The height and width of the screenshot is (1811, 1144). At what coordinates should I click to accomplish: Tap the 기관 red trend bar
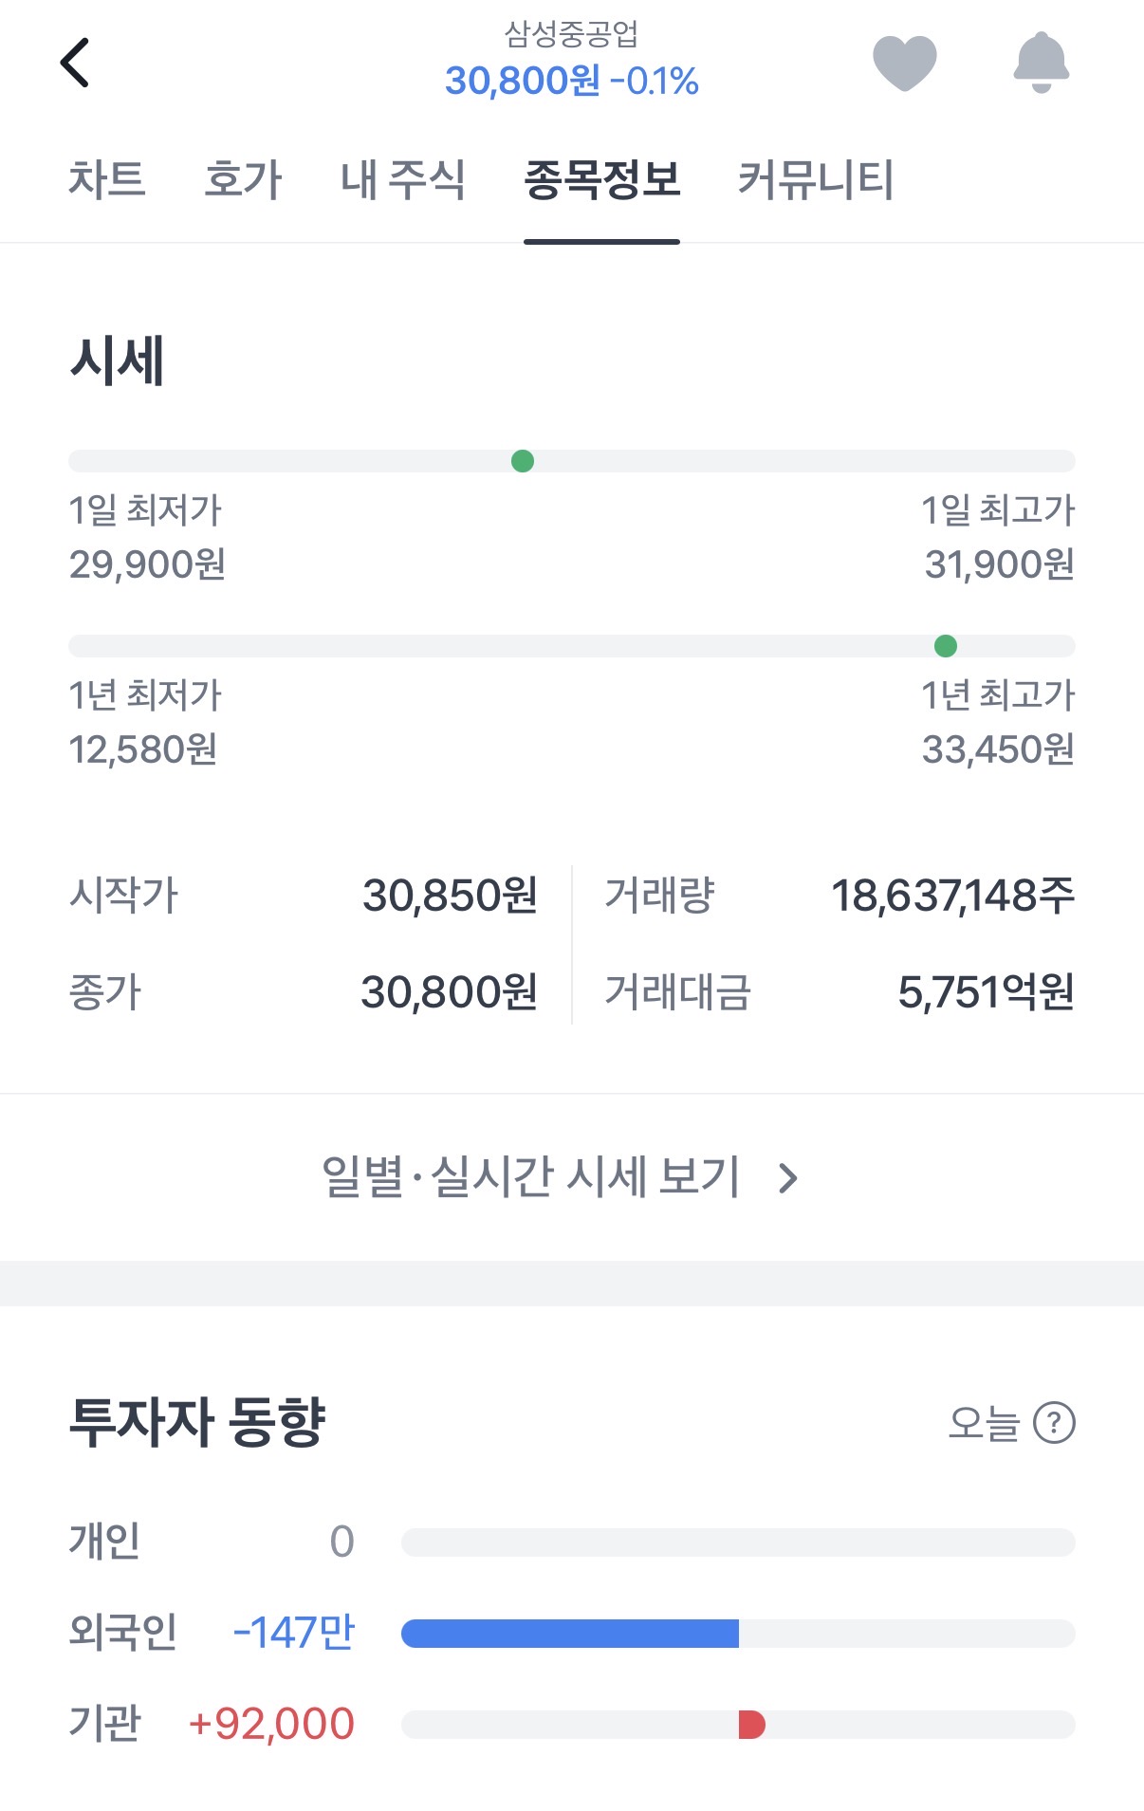point(751,1724)
